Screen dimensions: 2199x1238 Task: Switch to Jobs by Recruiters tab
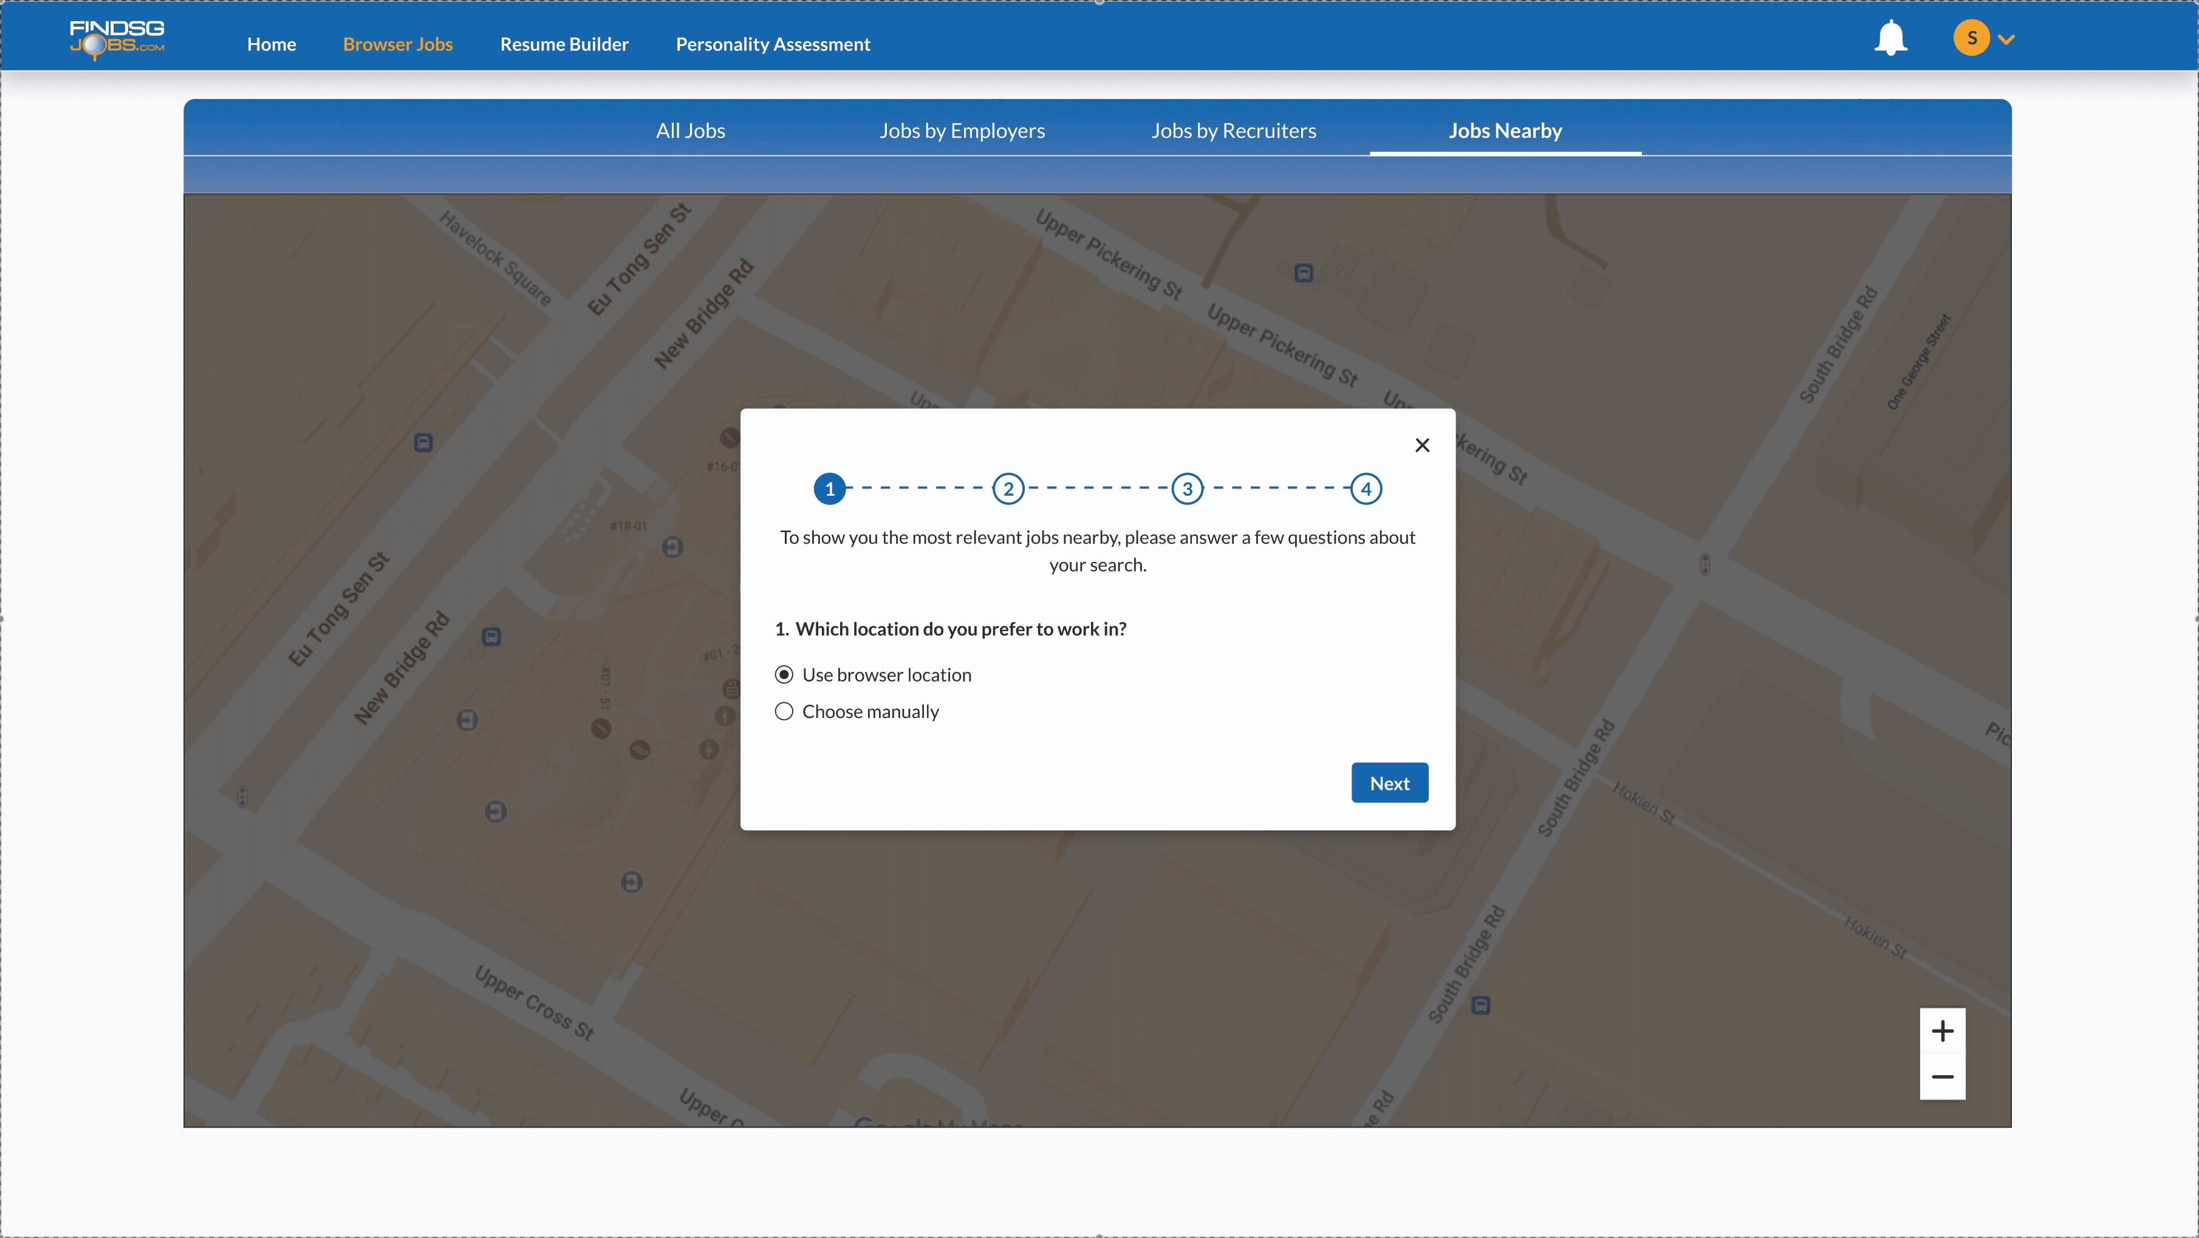tap(1234, 131)
